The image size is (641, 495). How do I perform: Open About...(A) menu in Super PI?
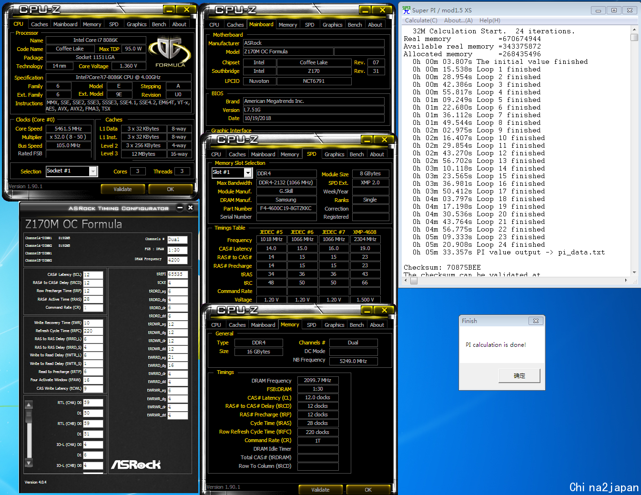pos(458,20)
